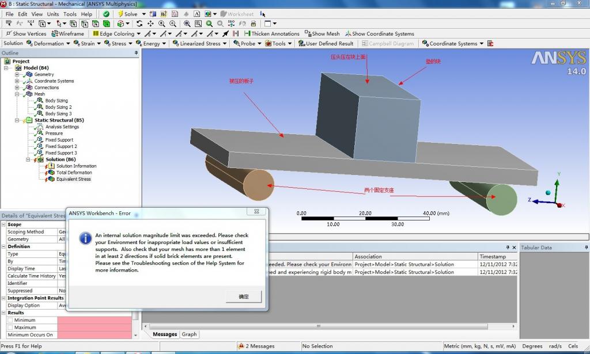Select the Pan tool icon
590x354 pixels.
point(150,24)
